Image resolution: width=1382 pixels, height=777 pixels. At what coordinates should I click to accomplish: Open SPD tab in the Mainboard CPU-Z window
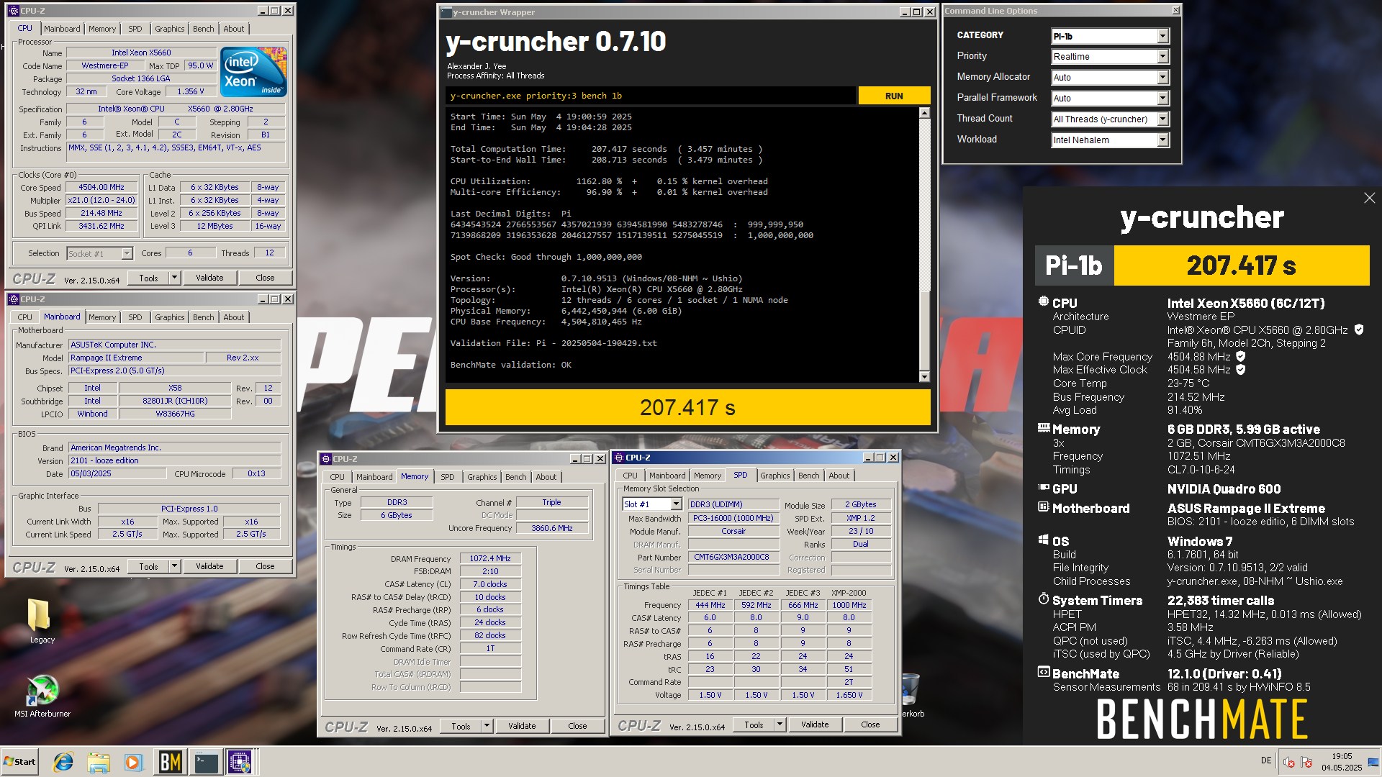(135, 317)
